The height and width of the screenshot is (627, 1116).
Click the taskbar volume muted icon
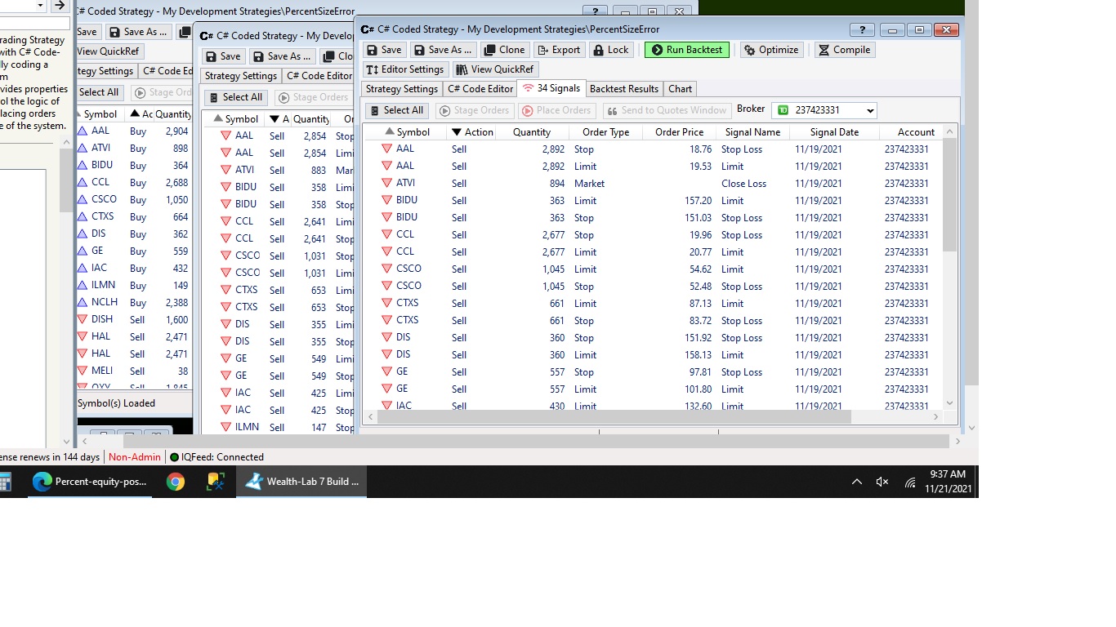pos(882,482)
